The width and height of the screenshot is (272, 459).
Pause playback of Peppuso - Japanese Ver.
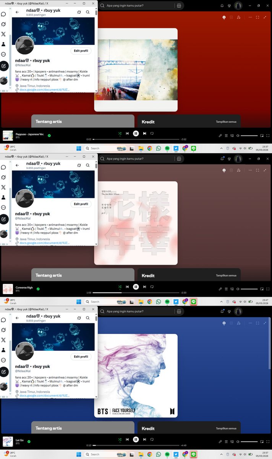click(136, 133)
